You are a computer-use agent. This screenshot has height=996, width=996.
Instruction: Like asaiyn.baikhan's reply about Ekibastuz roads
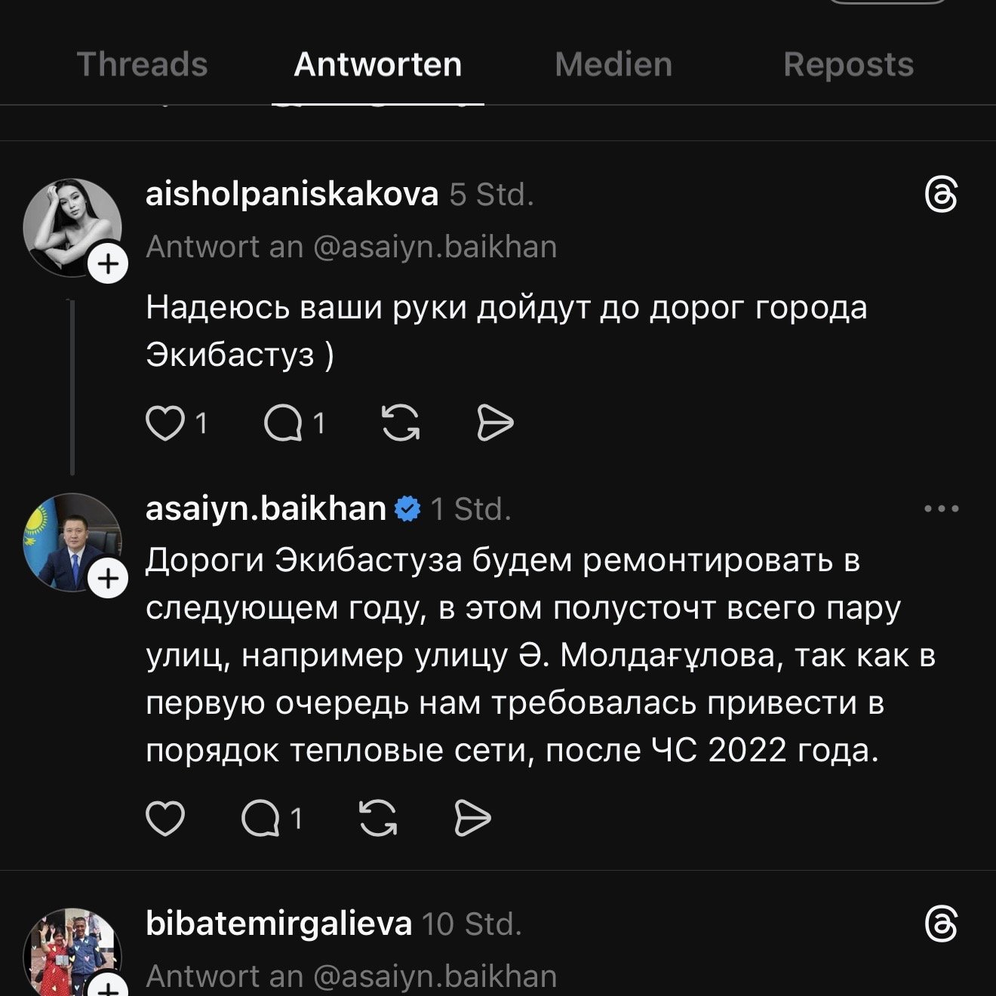[165, 819]
